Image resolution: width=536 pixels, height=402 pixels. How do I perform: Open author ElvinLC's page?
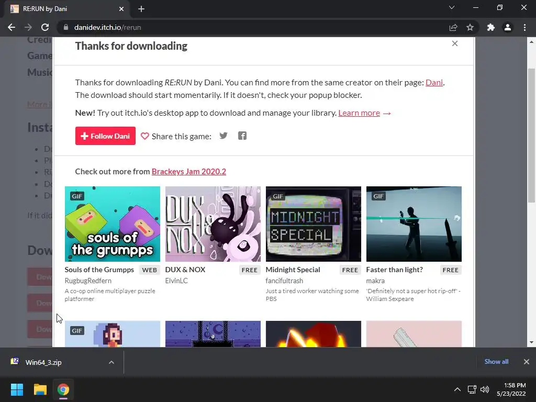tap(176, 281)
